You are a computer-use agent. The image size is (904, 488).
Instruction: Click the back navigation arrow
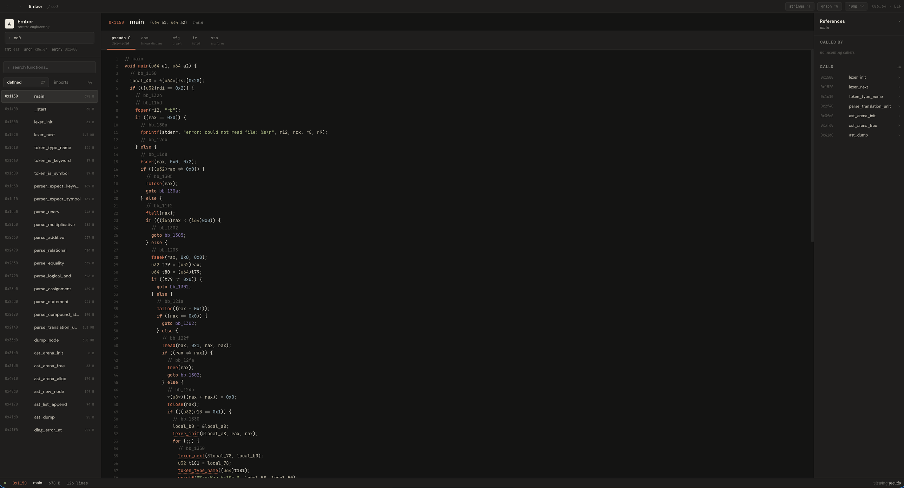tap(7, 6)
